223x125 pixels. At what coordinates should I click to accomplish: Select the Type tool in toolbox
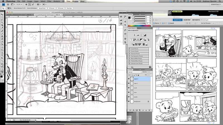pos(2,55)
